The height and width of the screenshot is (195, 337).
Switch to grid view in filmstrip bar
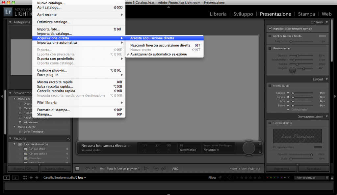click(x=25, y=178)
